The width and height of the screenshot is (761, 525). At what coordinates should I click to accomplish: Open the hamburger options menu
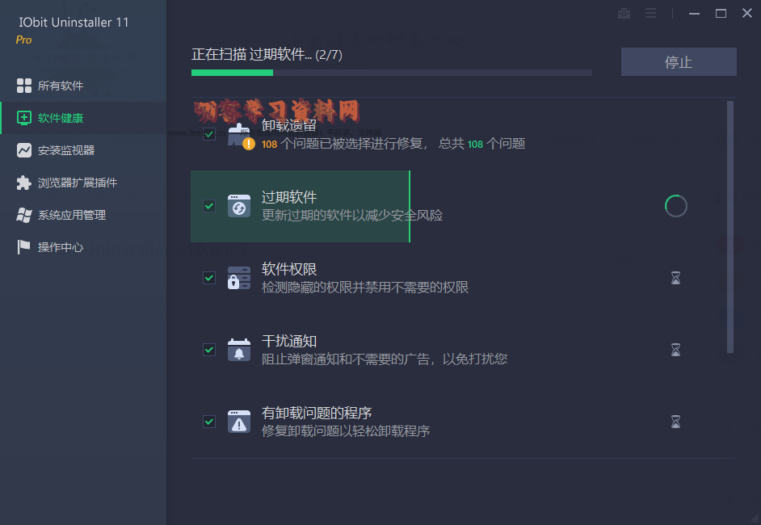[651, 13]
